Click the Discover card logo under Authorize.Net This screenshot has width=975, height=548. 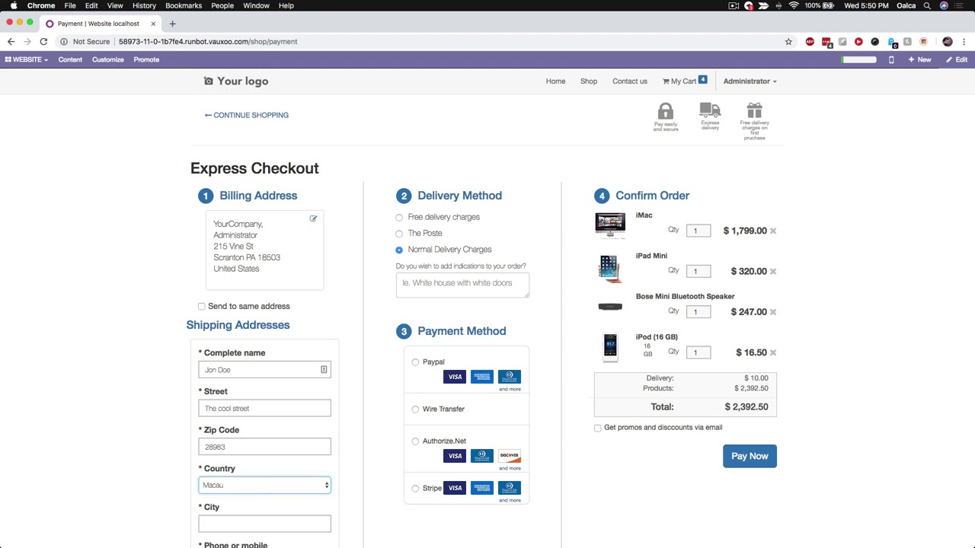pos(510,456)
